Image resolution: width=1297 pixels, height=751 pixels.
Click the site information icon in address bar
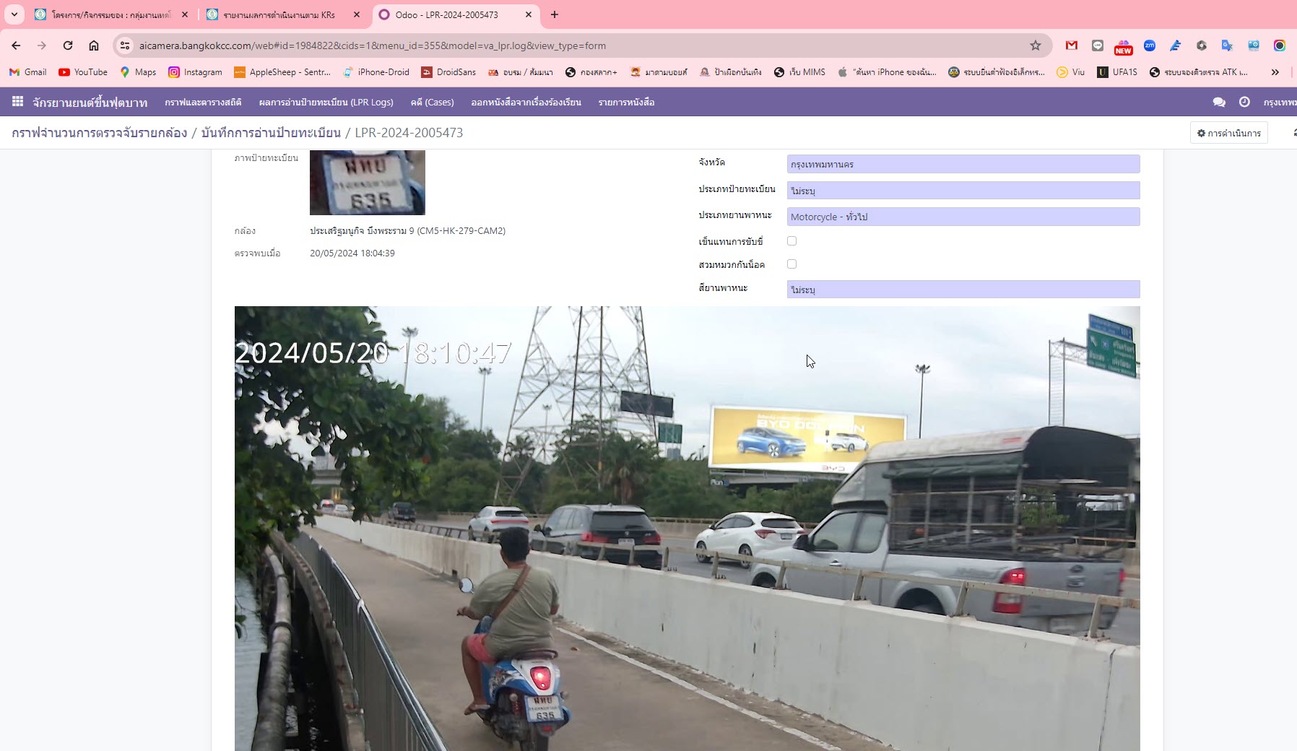pyautogui.click(x=125, y=45)
